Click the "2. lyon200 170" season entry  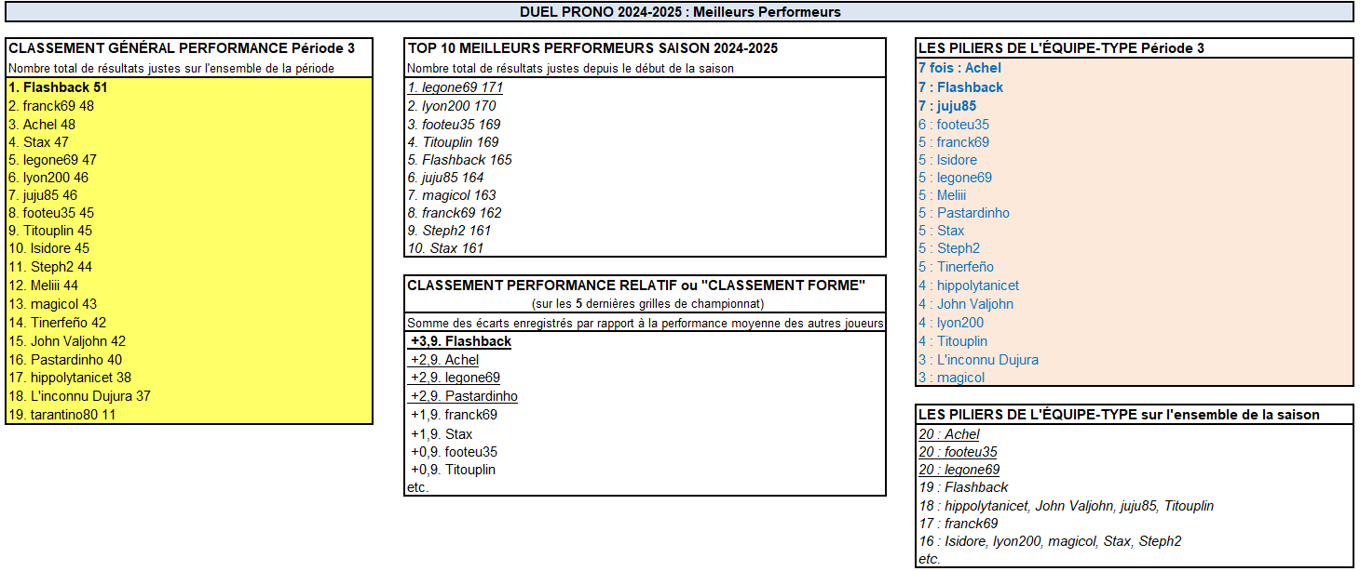click(x=452, y=106)
